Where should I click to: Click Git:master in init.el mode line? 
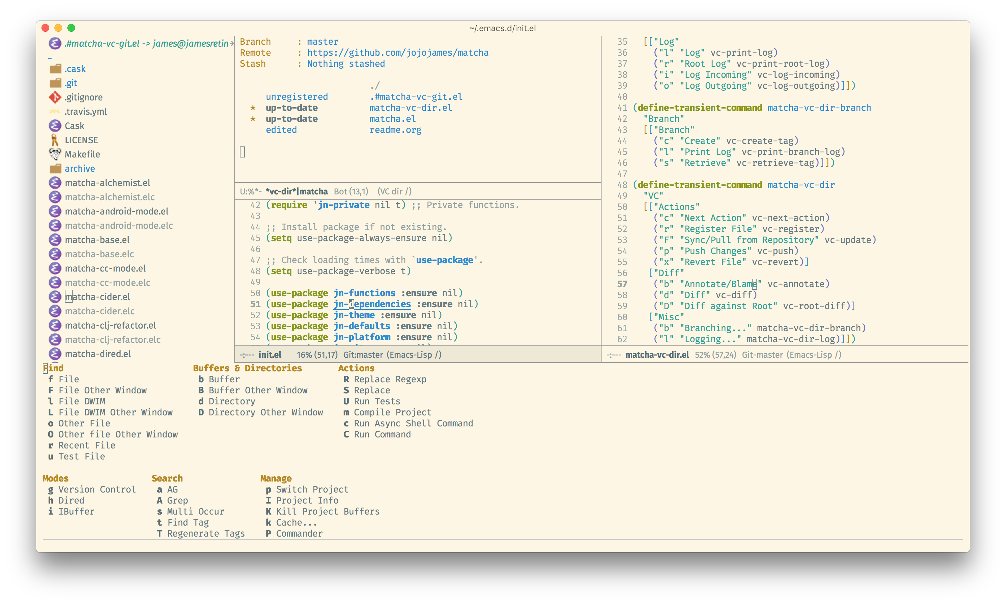click(x=363, y=354)
